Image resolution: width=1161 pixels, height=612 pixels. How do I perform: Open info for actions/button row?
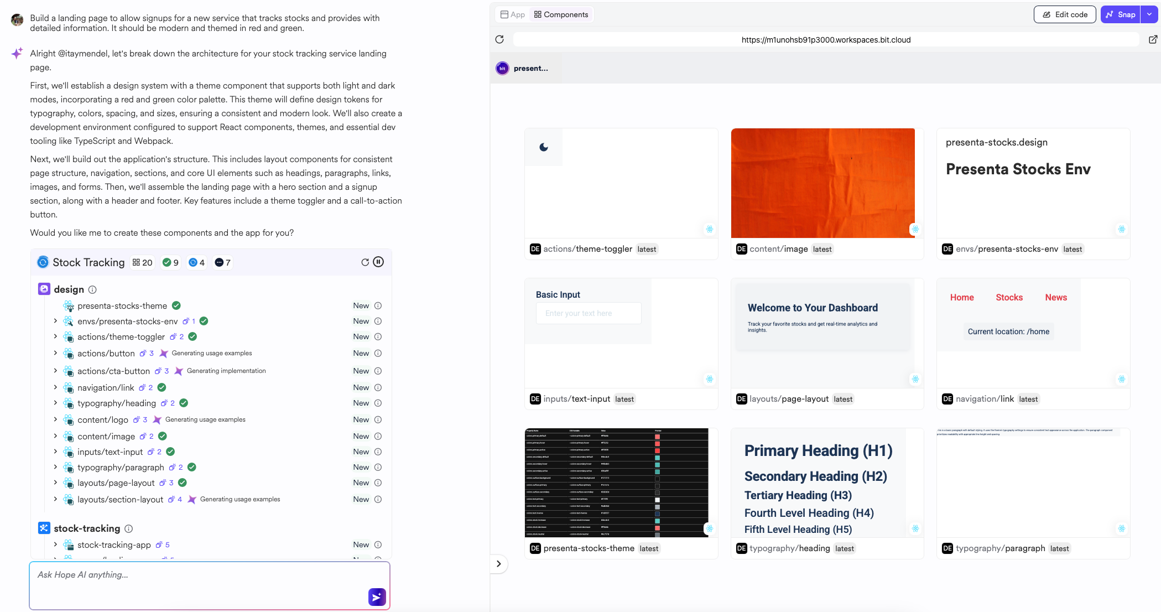tap(378, 353)
